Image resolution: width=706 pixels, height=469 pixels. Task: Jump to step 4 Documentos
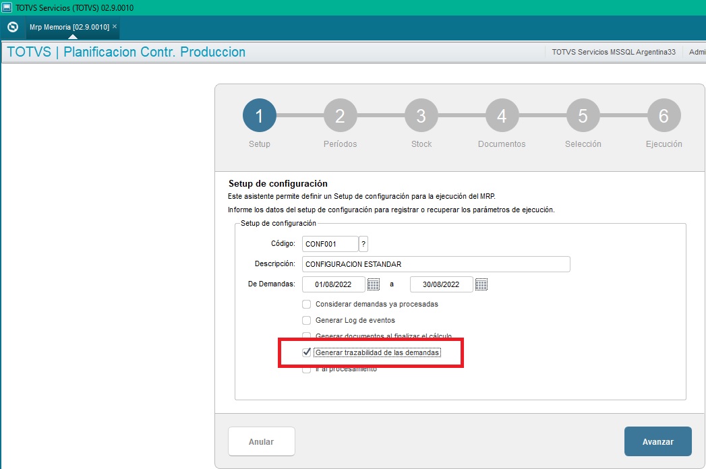click(502, 115)
